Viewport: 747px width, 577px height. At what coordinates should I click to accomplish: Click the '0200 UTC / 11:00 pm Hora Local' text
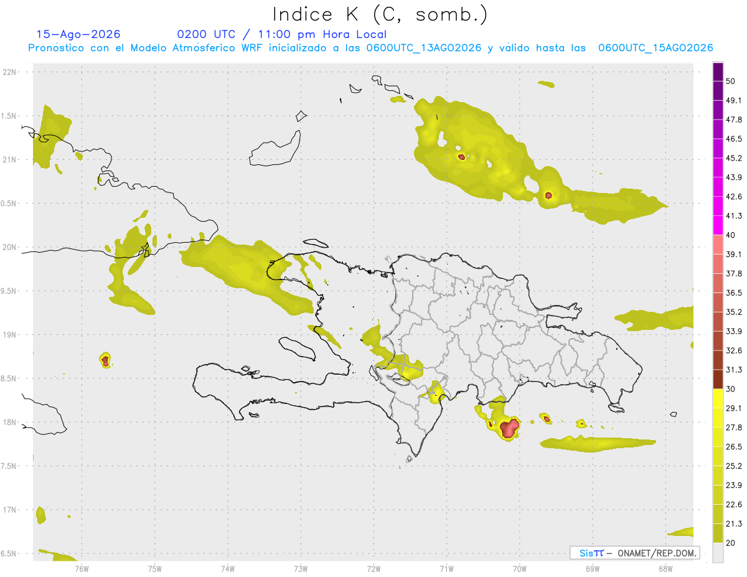pyautogui.click(x=281, y=34)
